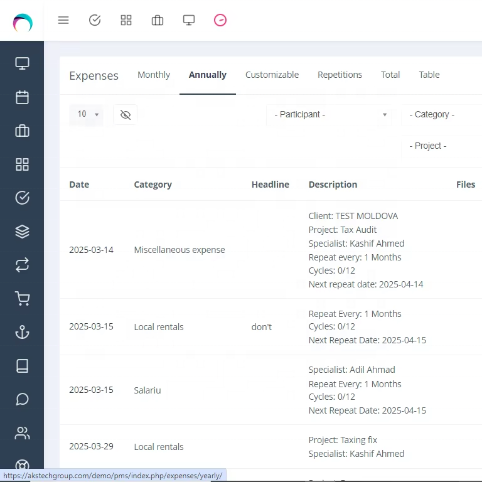The width and height of the screenshot is (482, 482).
Task: Click the hamburger menu icon
Action: (63, 20)
